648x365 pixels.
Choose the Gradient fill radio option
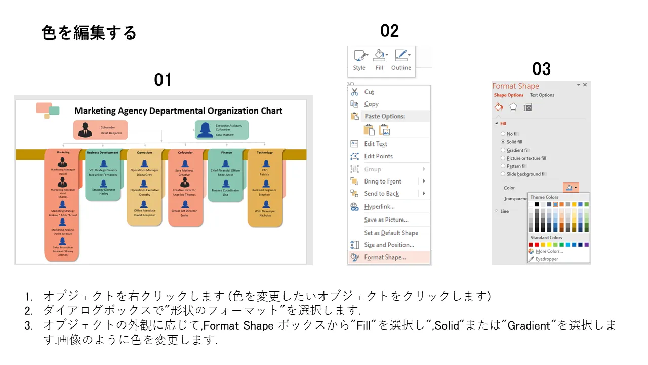[503, 150]
